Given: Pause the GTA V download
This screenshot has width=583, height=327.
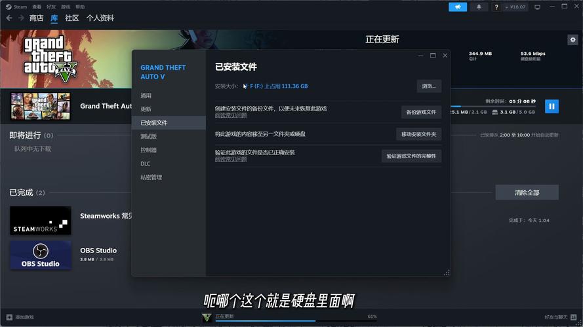Looking at the screenshot, I should pos(552,106).
